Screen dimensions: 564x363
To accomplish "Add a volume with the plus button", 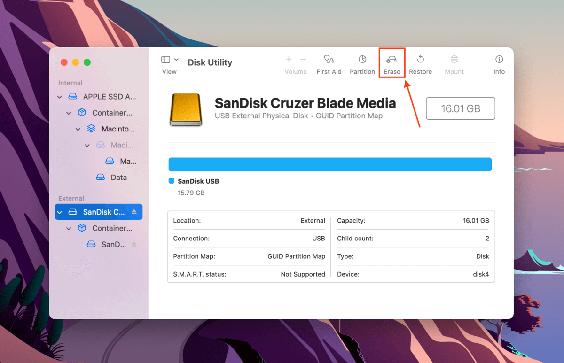I will 289,59.
